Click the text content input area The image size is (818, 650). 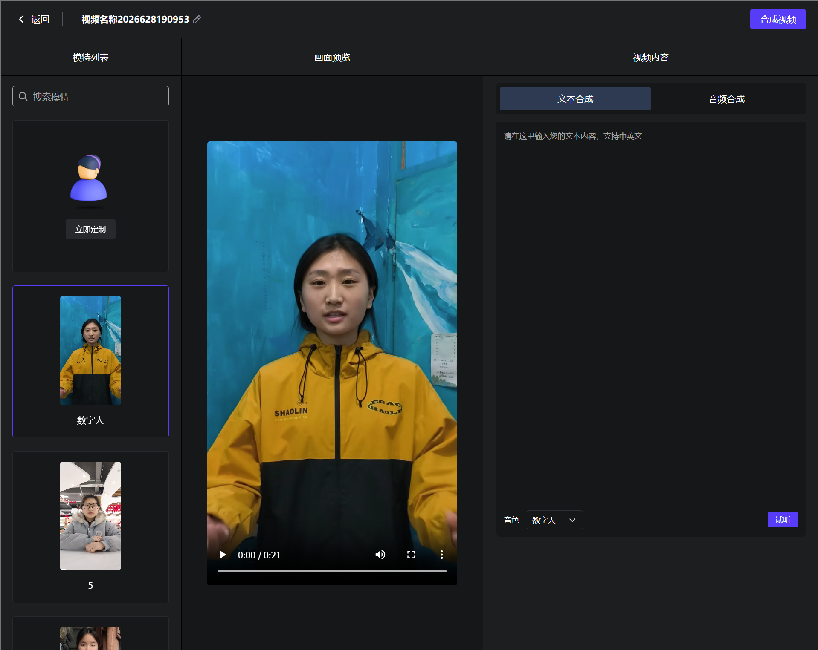(650, 315)
